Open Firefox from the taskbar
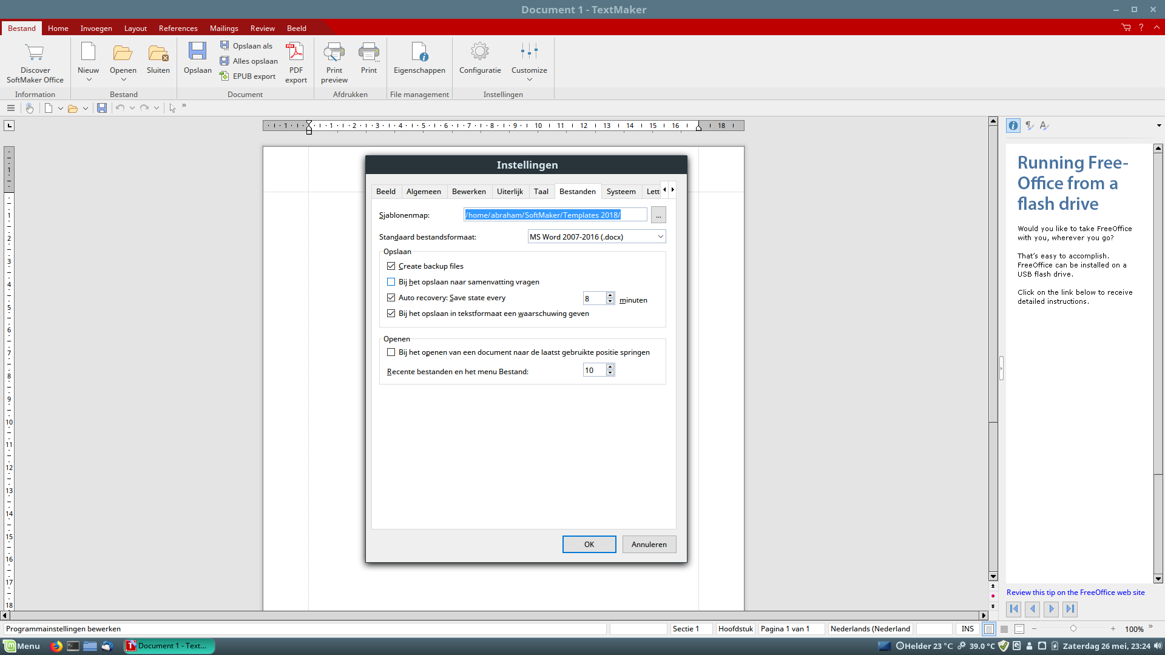The image size is (1165, 655). point(56,646)
